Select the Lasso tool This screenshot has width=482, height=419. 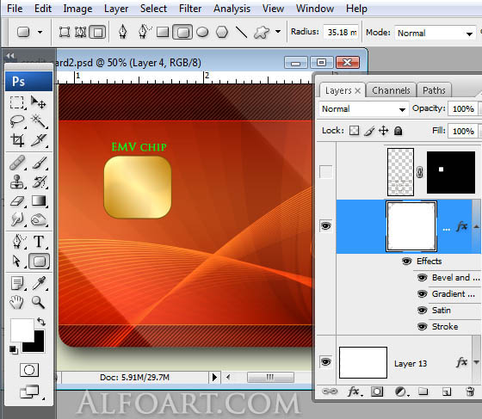[x=17, y=121]
